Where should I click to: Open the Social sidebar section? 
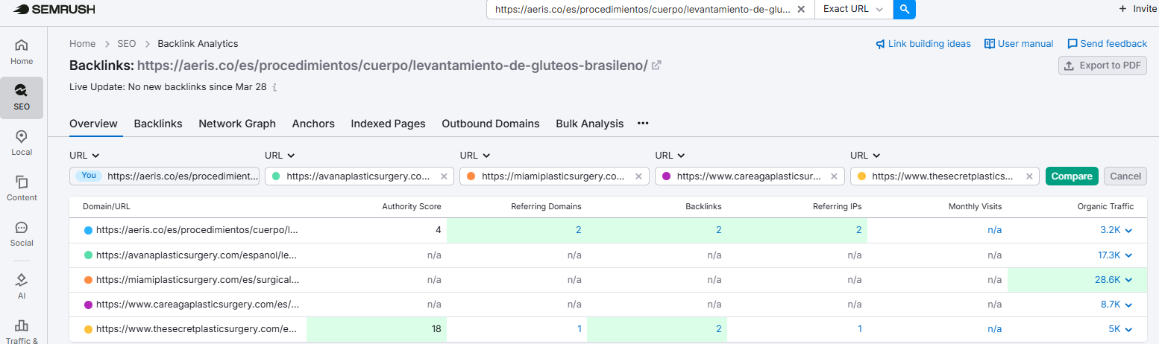(22, 234)
